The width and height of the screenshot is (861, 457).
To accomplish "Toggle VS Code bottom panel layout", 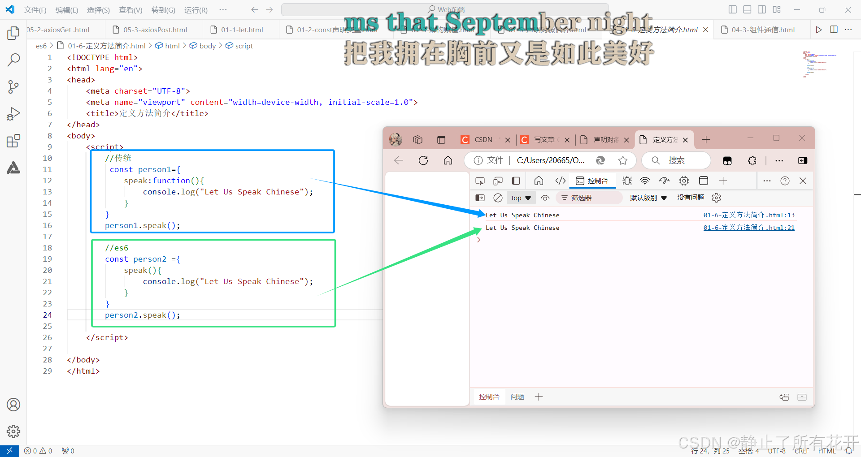I will pos(747,9).
